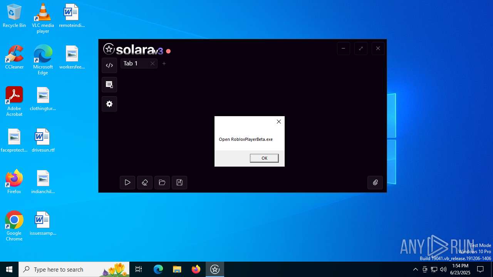Click the Solara taskbar button

click(x=215, y=269)
